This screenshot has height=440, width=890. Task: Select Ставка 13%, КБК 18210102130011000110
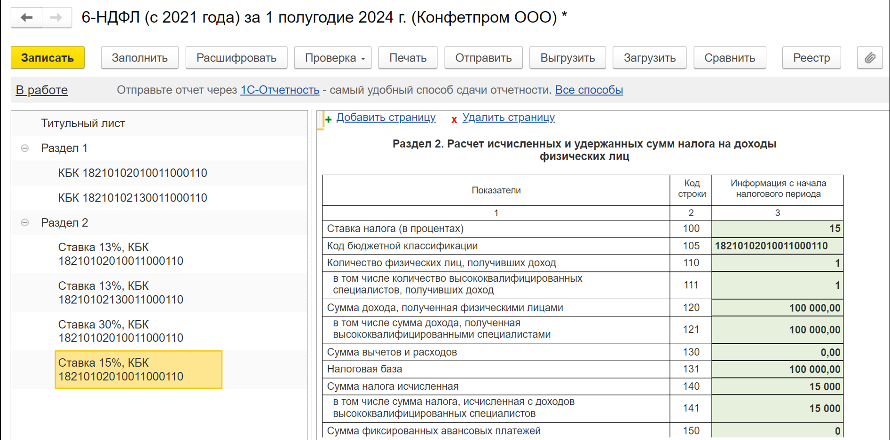coord(121,293)
